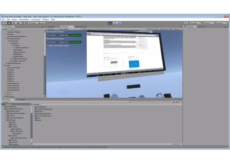Image resolution: width=230 pixels, height=163 pixels.
Task: Open the Display 1 dropdown
Action: pyautogui.click(x=52, y=29)
